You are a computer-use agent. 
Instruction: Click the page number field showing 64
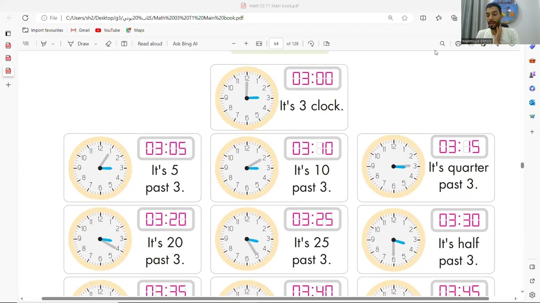click(x=276, y=43)
